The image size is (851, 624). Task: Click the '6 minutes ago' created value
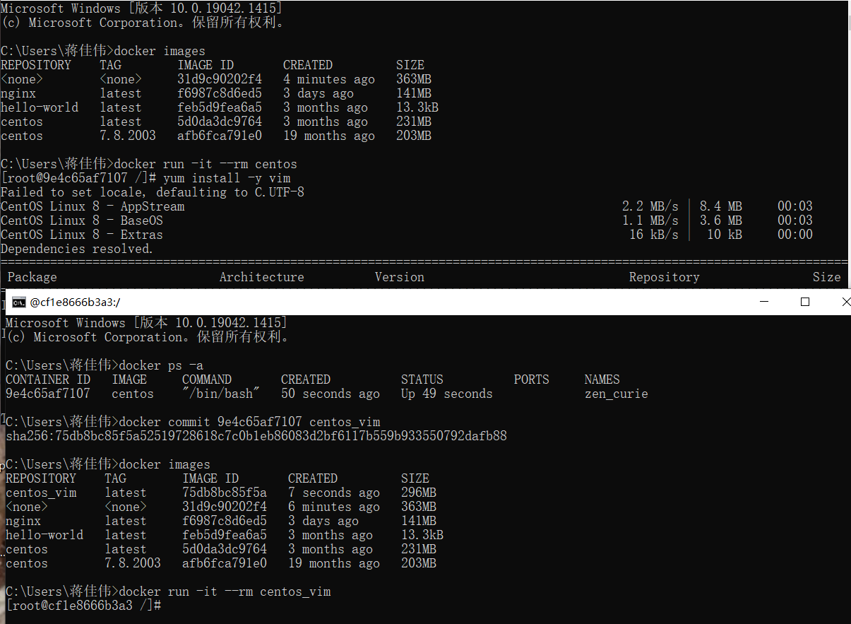click(334, 507)
